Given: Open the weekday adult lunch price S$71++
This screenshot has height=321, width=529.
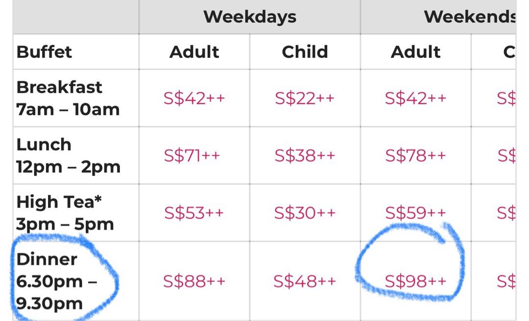Looking at the screenshot, I should point(192,156).
